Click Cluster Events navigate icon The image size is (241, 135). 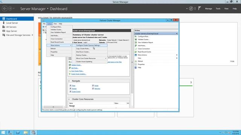coord(70,91)
